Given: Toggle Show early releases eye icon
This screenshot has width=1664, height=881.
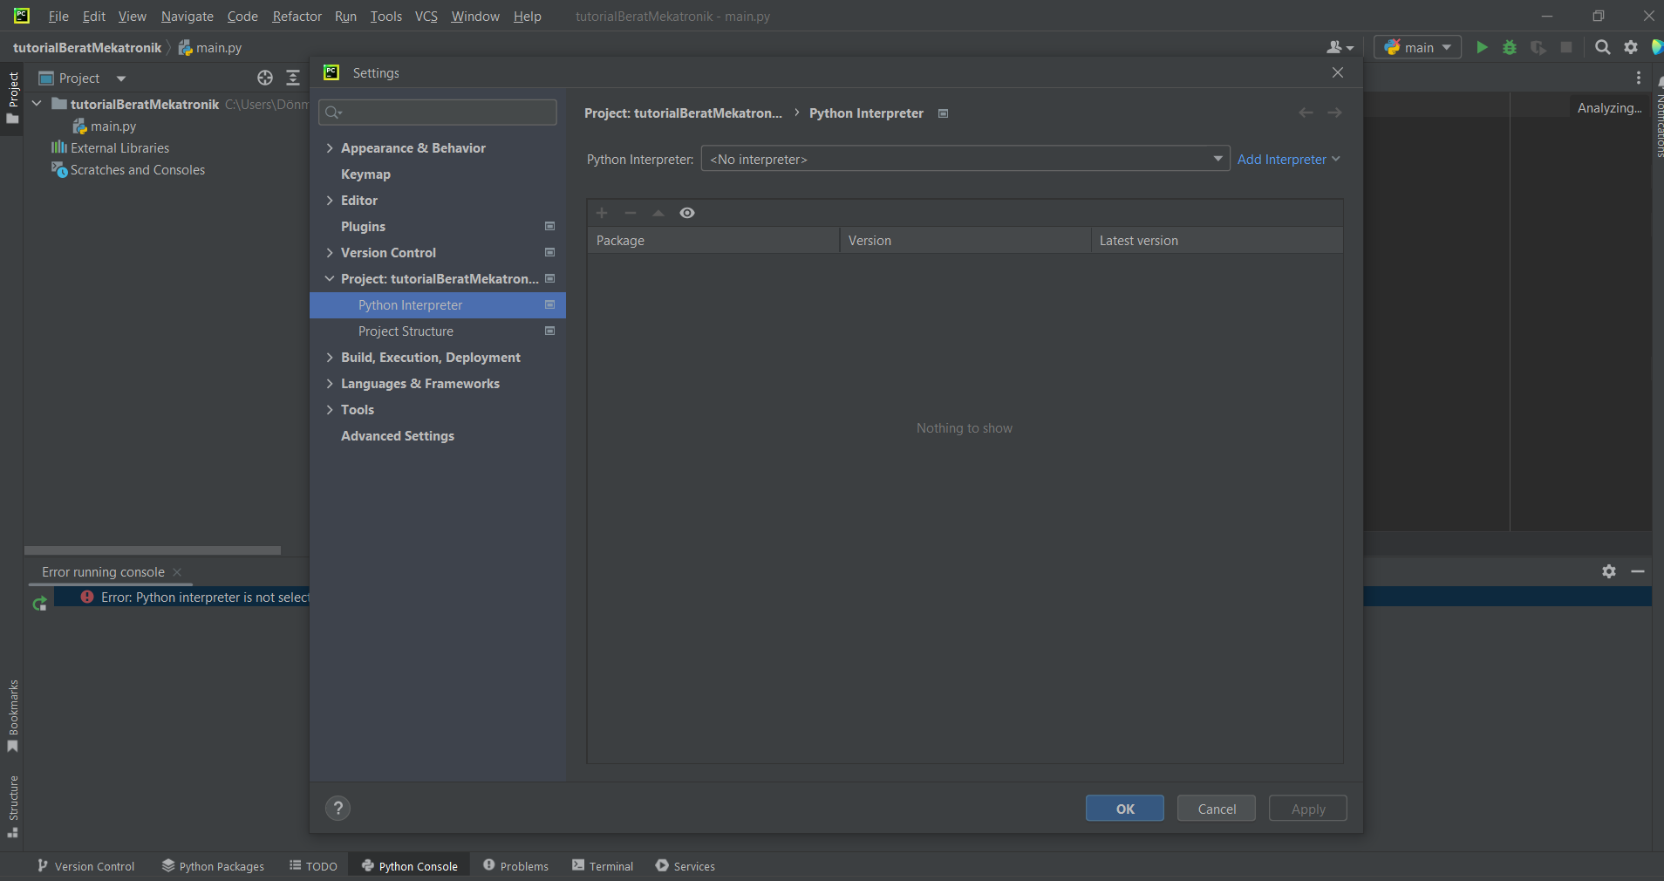Looking at the screenshot, I should click(687, 213).
